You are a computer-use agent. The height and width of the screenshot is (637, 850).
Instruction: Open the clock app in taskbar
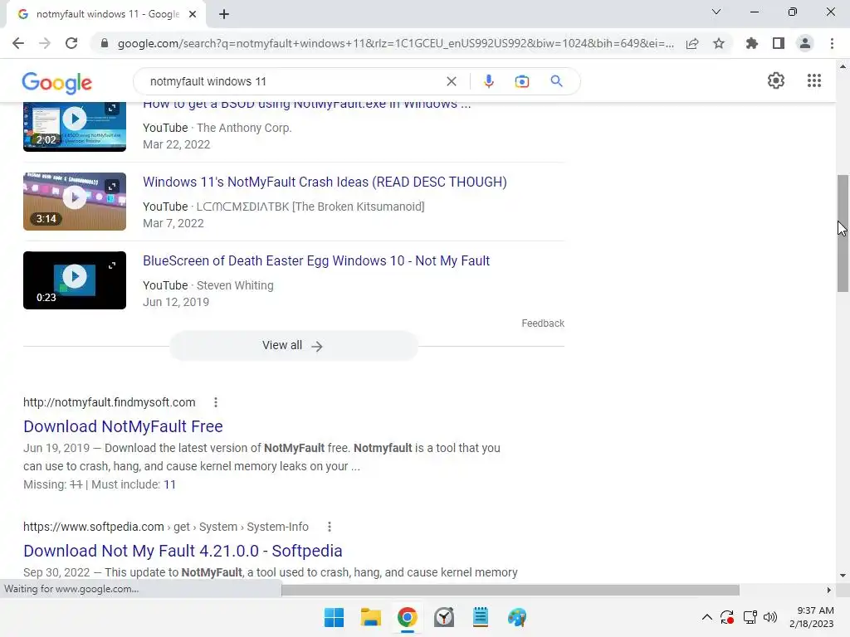(x=444, y=617)
